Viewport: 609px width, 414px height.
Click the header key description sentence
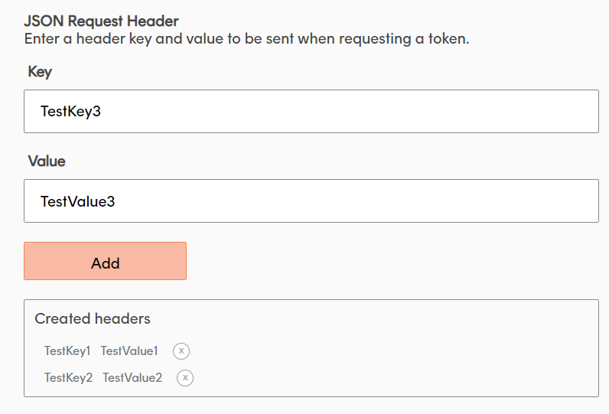246,38
